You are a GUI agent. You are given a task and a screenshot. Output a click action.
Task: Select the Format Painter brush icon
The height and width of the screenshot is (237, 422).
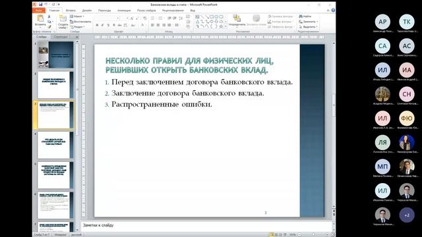click(49, 26)
